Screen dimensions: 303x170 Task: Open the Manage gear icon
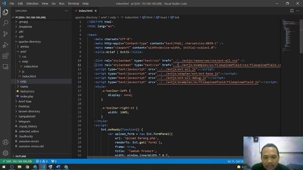tap(5, 153)
